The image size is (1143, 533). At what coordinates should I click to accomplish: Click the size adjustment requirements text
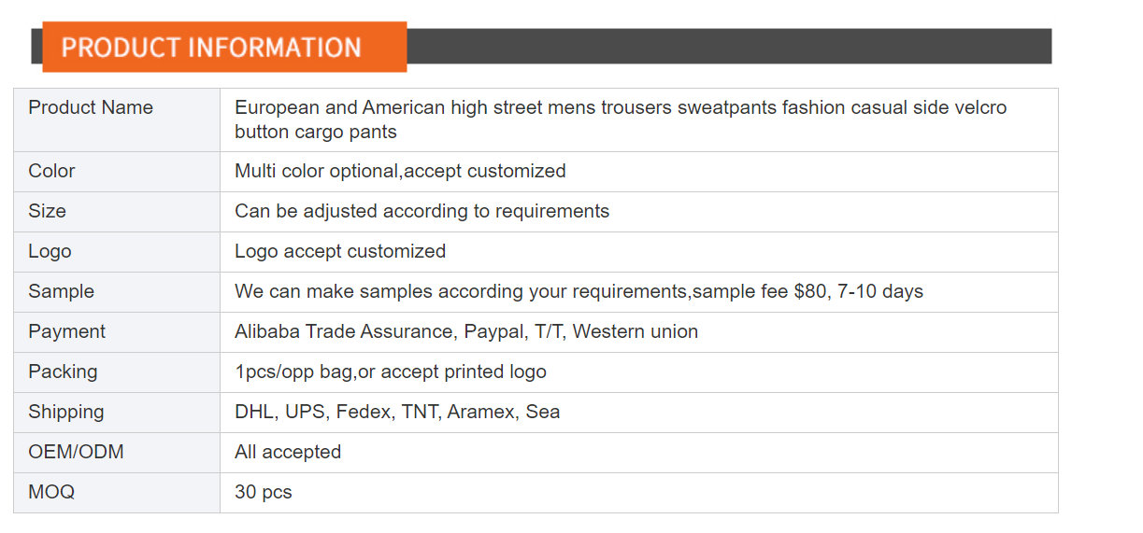pos(421,211)
